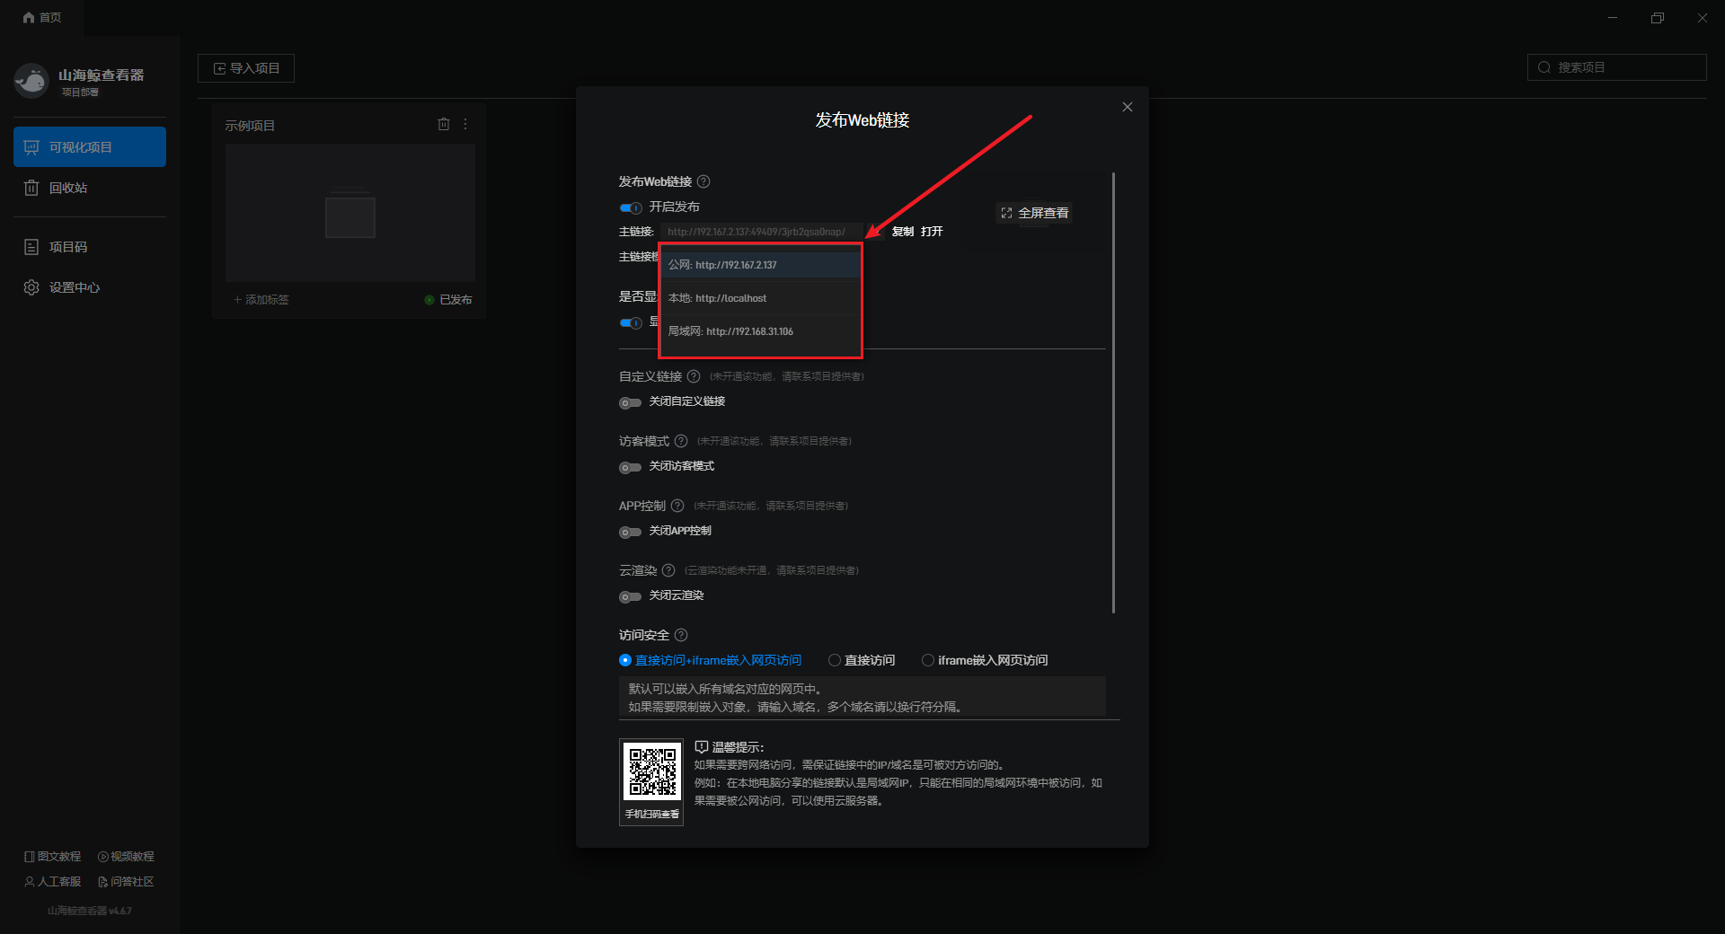Select the 直接访问 radio button
This screenshot has width=1725, height=934.
835,660
